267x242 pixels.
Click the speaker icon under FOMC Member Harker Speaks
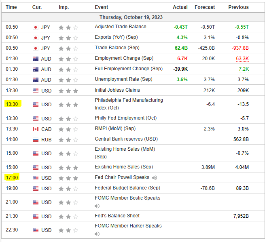click(x=97, y=234)
